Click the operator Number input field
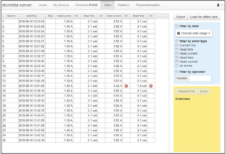Viewport: 226px width, 154px height. (x=200, y=78)
